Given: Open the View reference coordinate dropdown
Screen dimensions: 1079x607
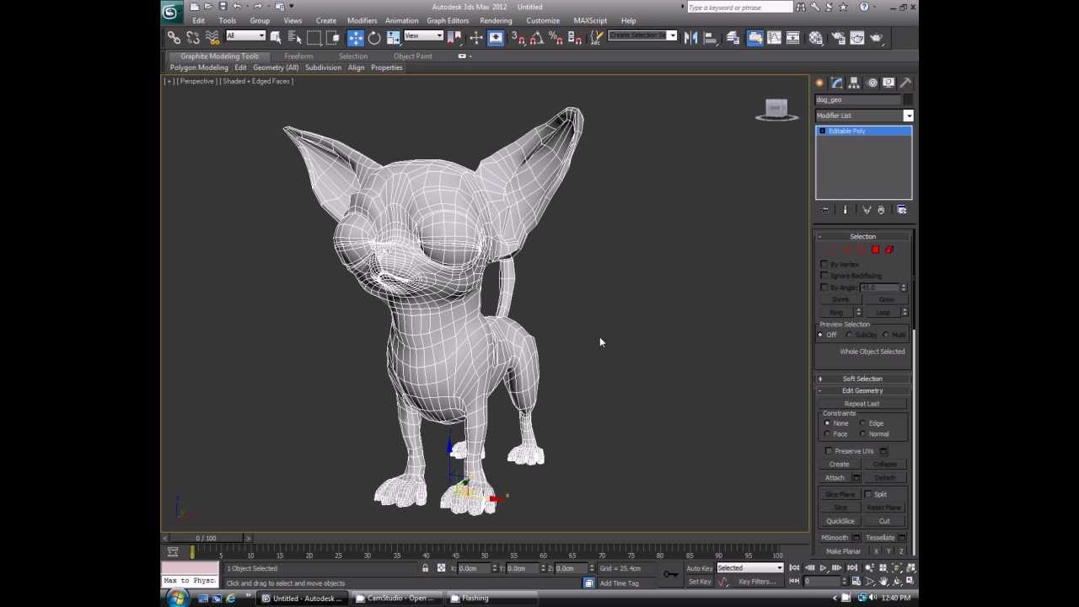Looking at the screenshot, I should 423,35.
